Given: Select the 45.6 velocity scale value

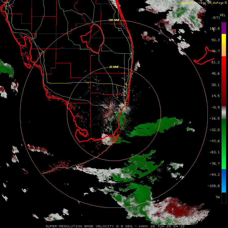Looking at the screenshot, I should (216, 73).
